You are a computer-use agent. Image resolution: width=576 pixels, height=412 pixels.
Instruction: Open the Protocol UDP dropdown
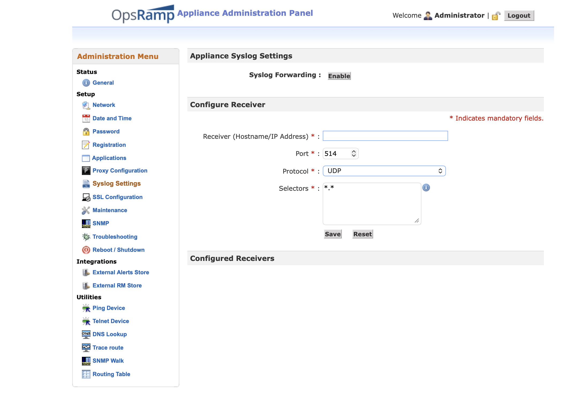pyautogui.click(x=384, y=171)
